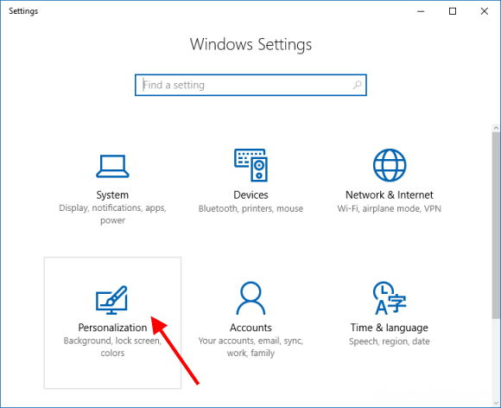501x408 pixels.
Task: Open the Devices keyboard and speaker icon
Action: click(250, 165)
